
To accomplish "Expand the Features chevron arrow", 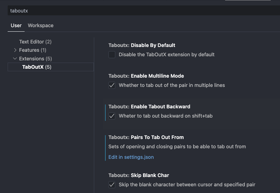I will pos(15,50).
